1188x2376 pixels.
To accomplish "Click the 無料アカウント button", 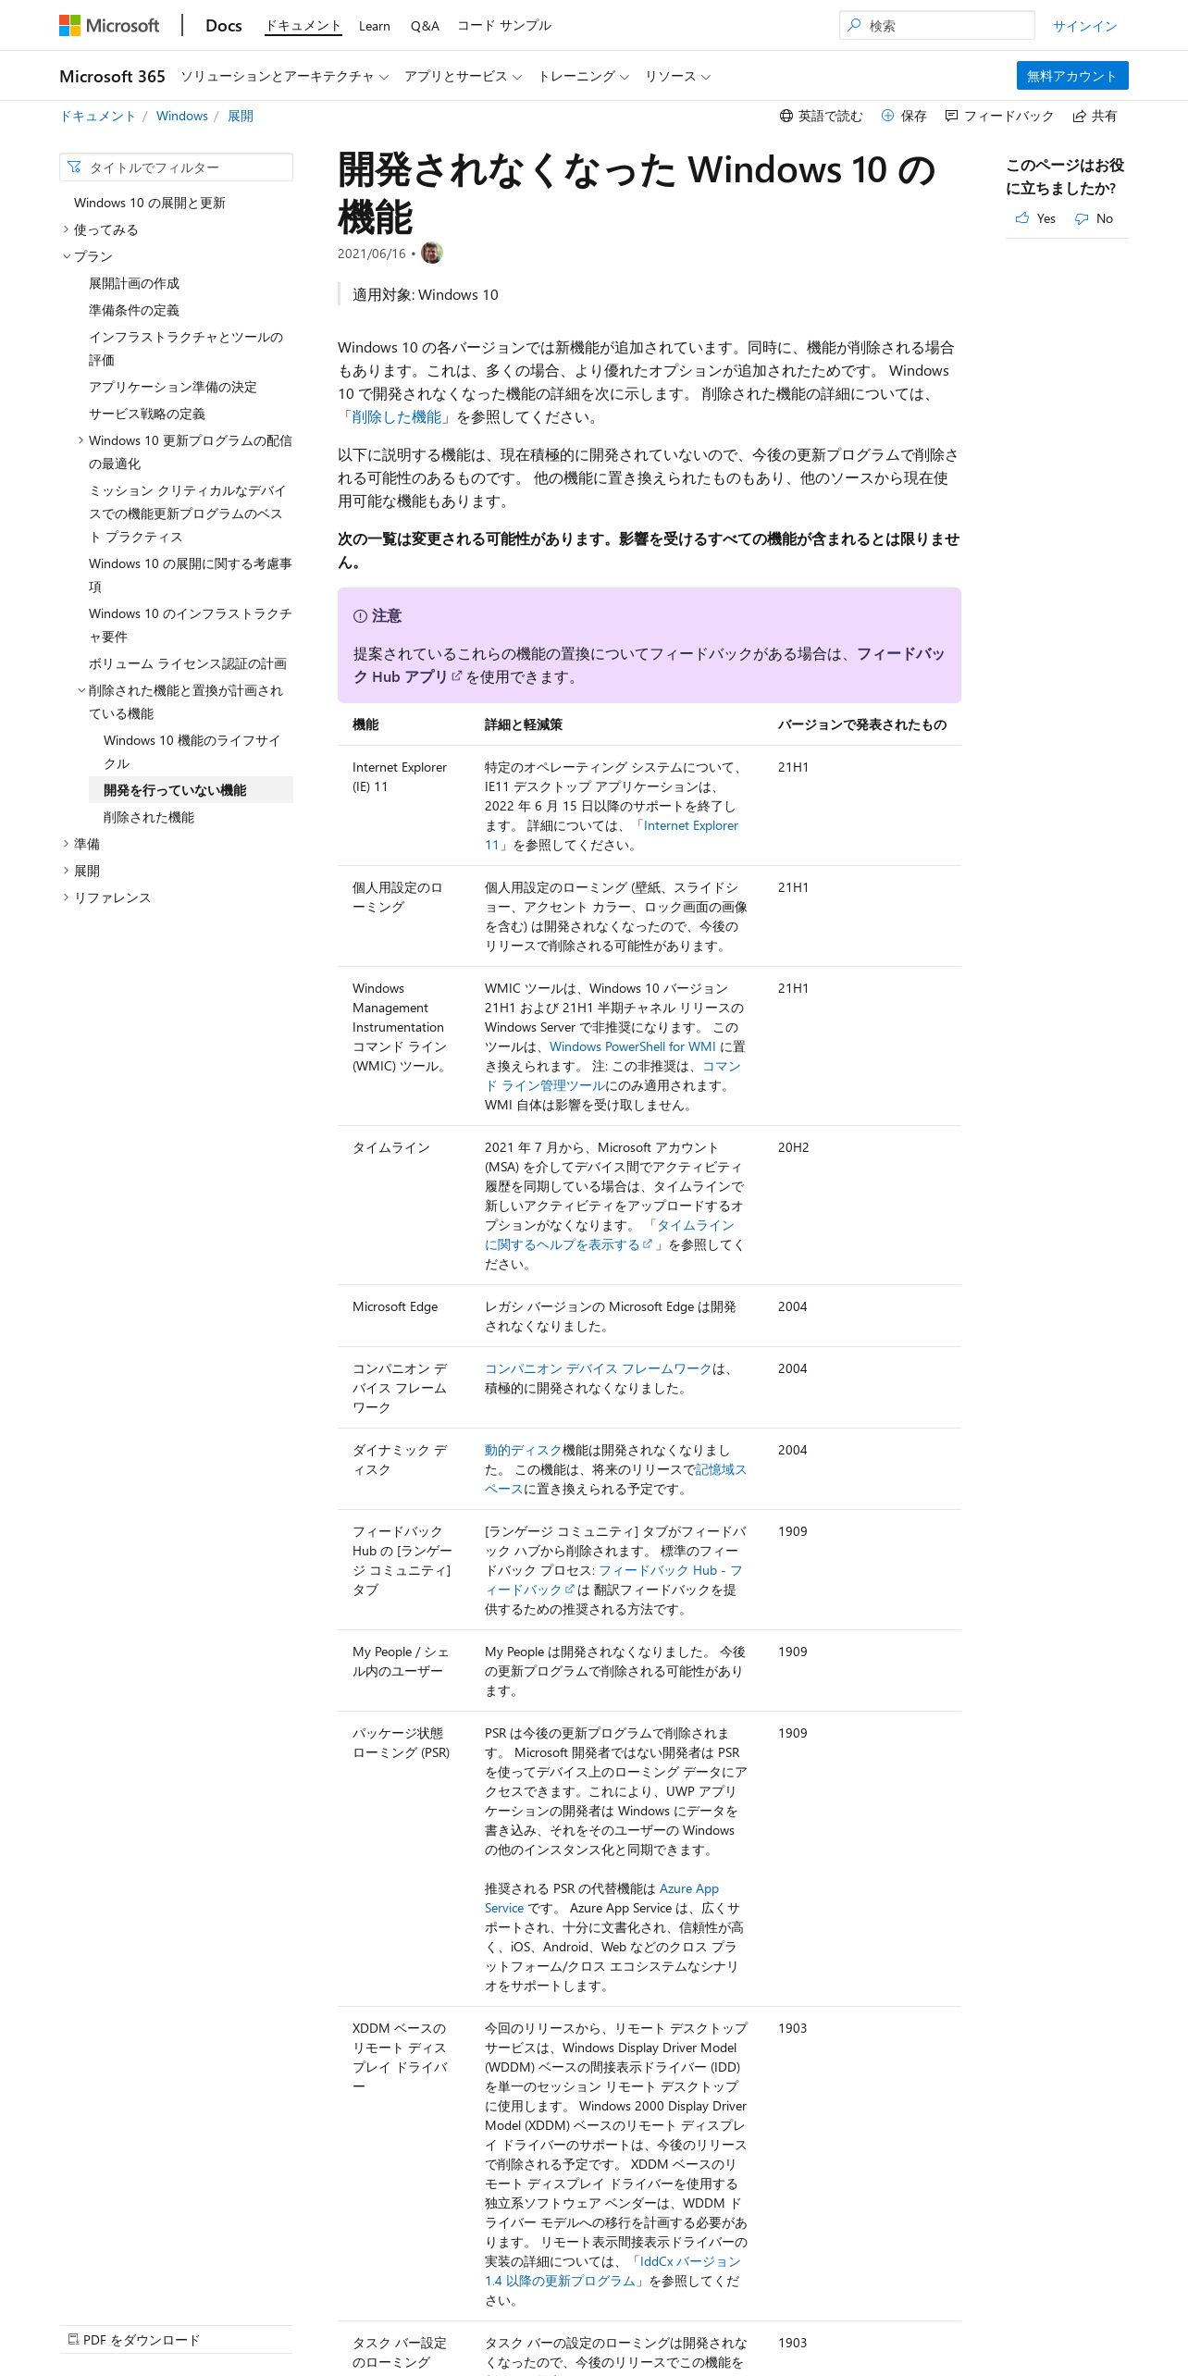I will click(1072, 76).
